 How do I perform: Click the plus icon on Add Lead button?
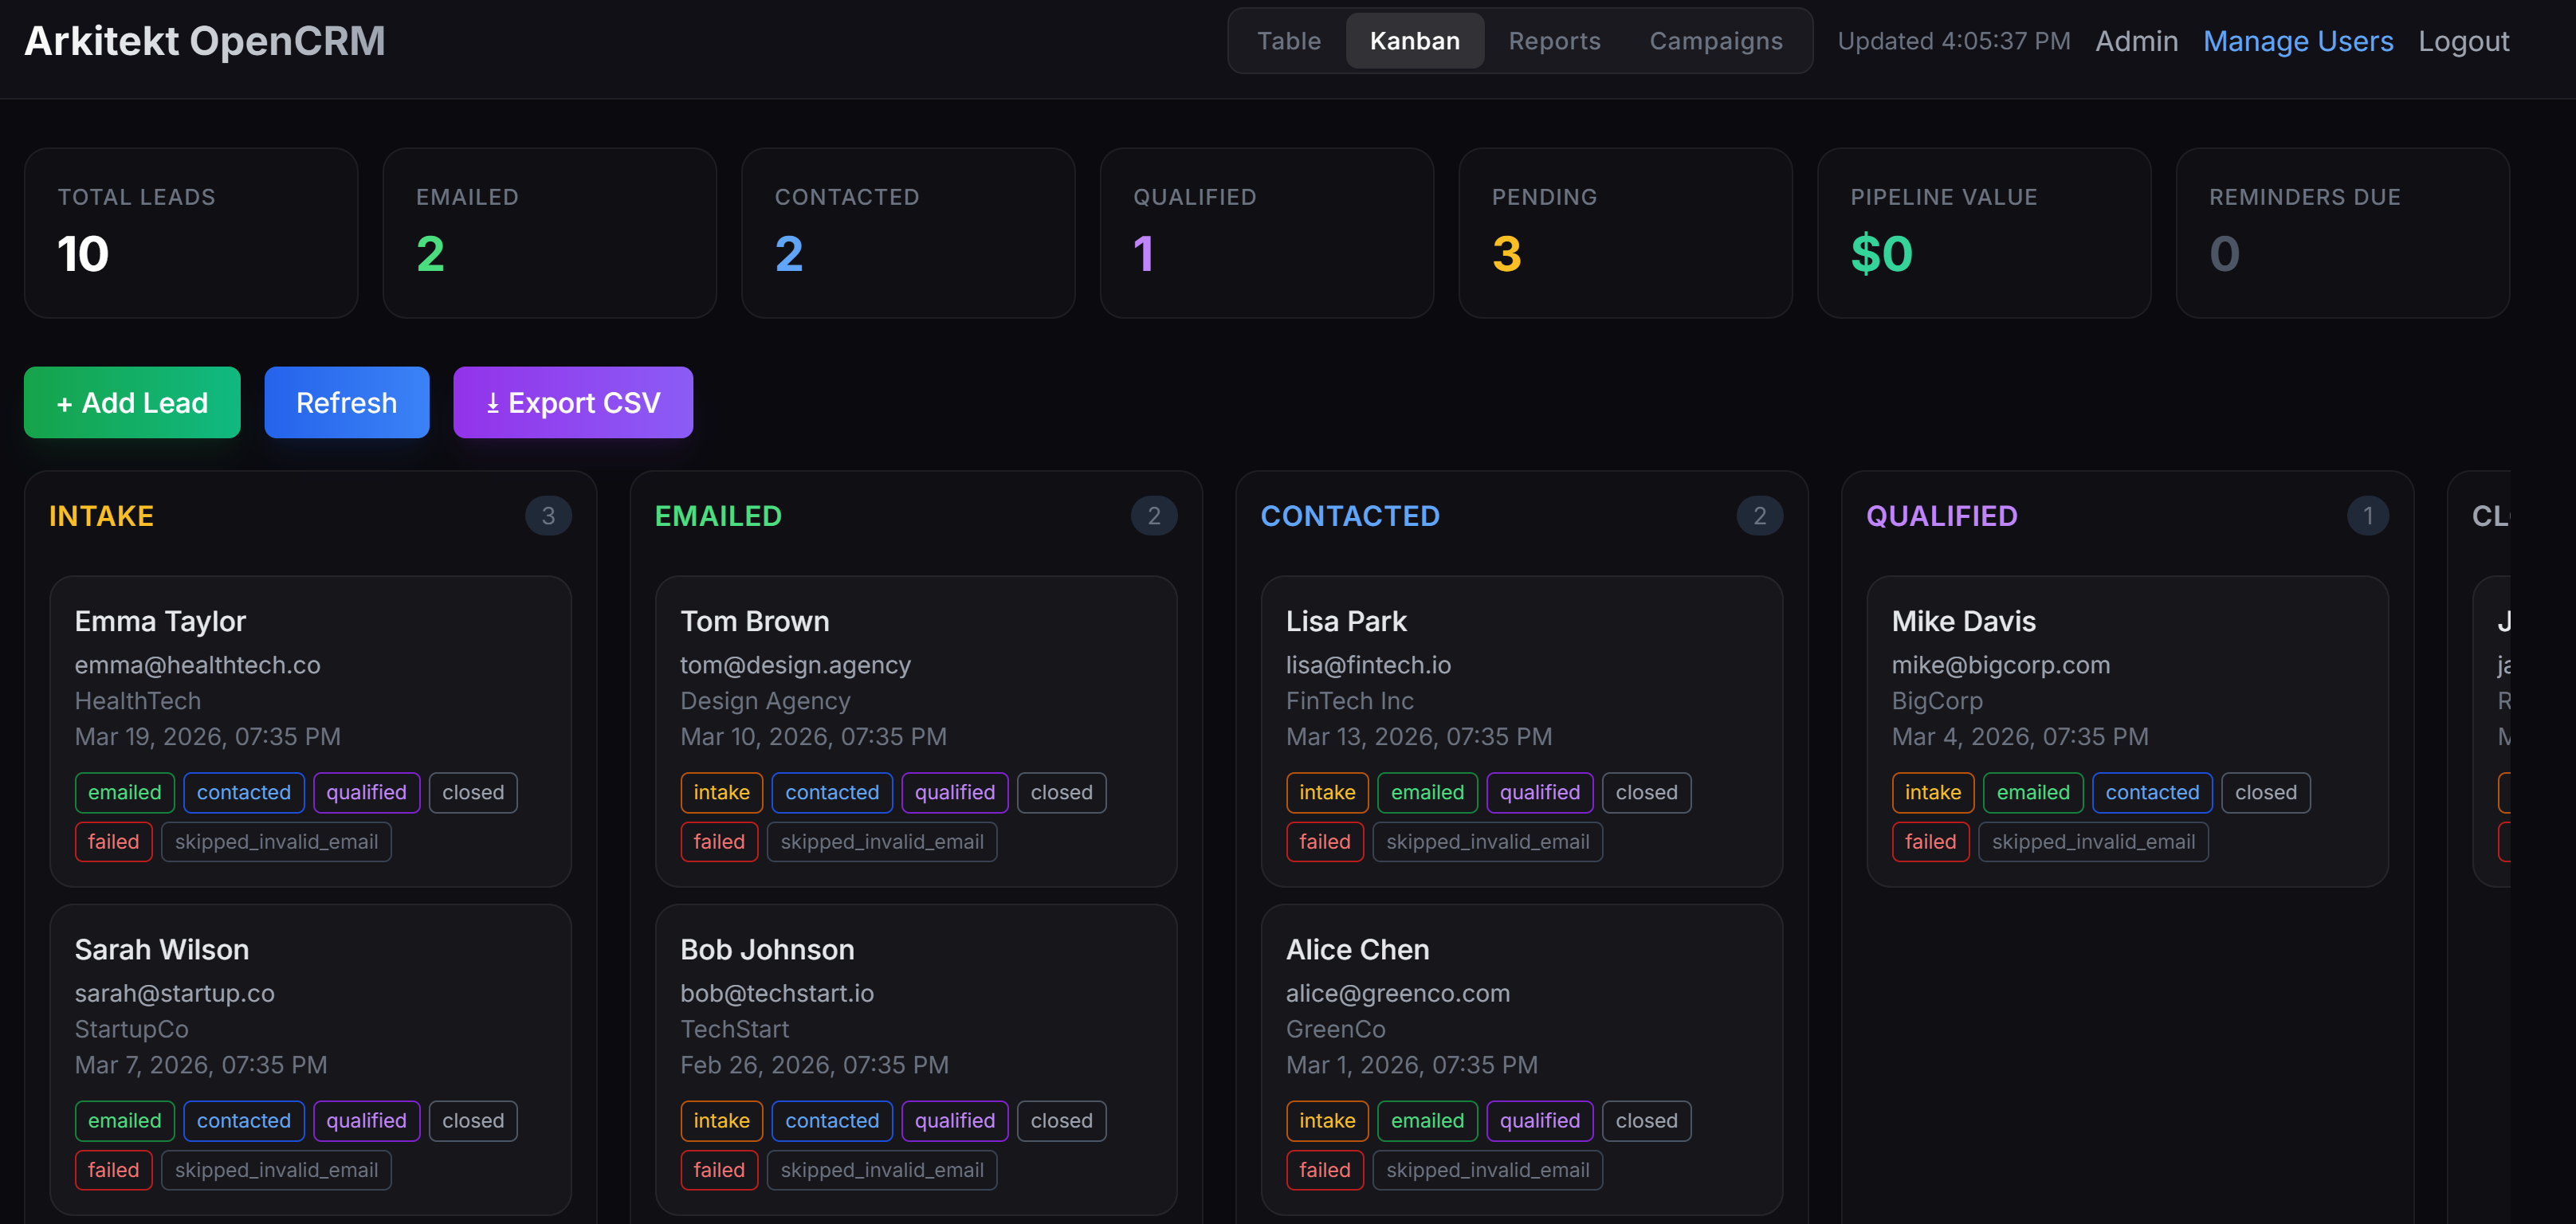click(67, 403)
